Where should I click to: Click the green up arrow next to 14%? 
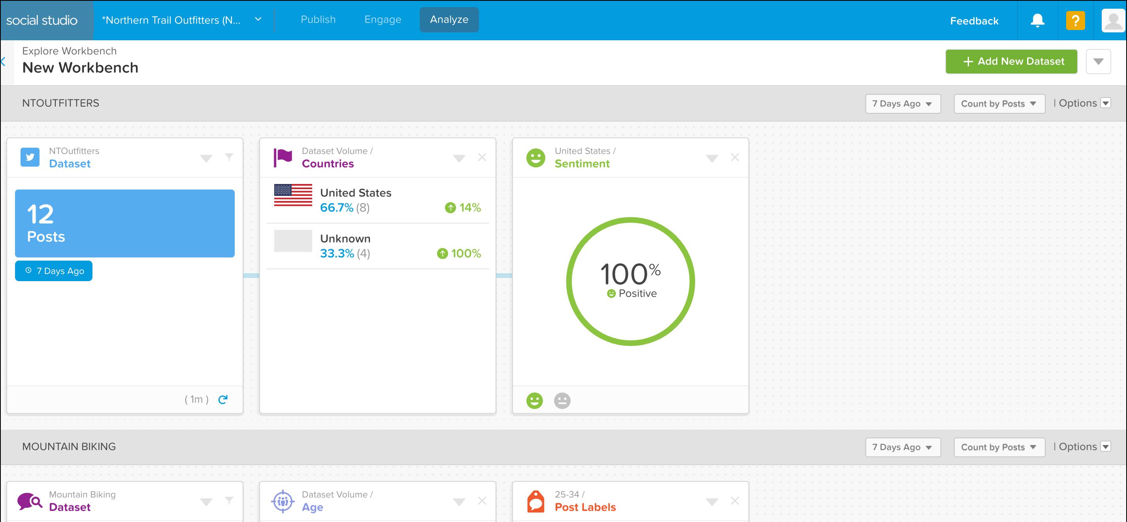point(450,208)
